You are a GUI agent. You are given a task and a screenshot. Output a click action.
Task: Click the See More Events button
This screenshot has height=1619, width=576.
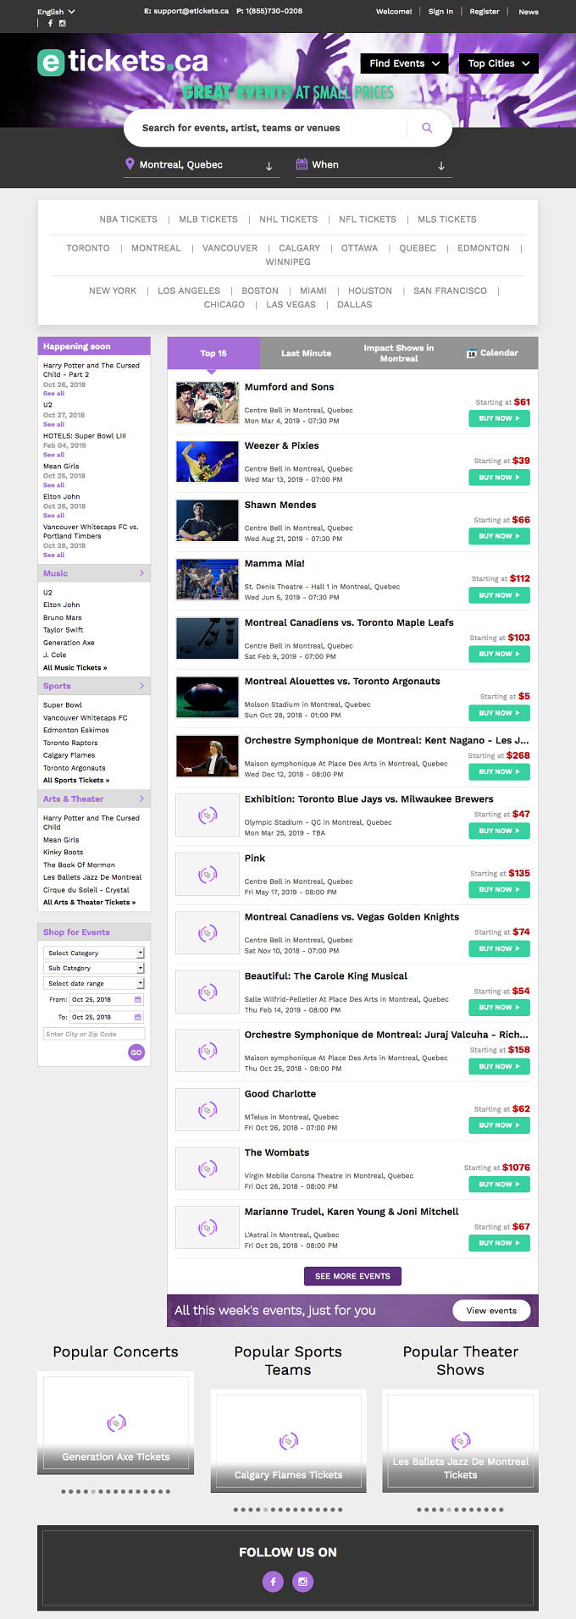(352, 1276)
